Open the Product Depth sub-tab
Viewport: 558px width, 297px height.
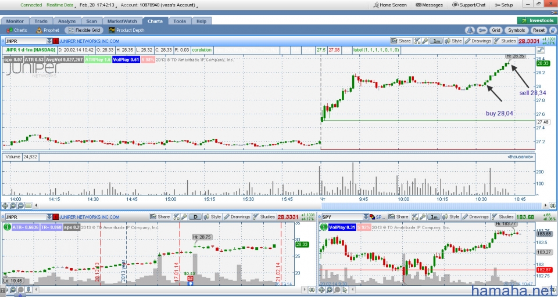coord(127,30)
